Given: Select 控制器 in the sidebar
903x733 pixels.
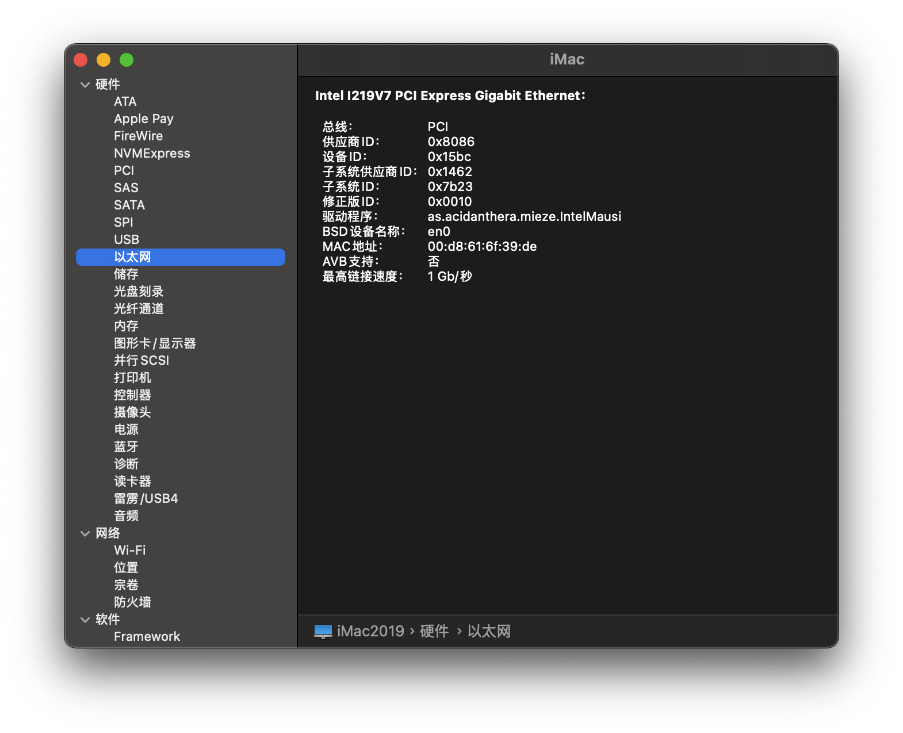Looking at the screenshot, I should point(181,395).
